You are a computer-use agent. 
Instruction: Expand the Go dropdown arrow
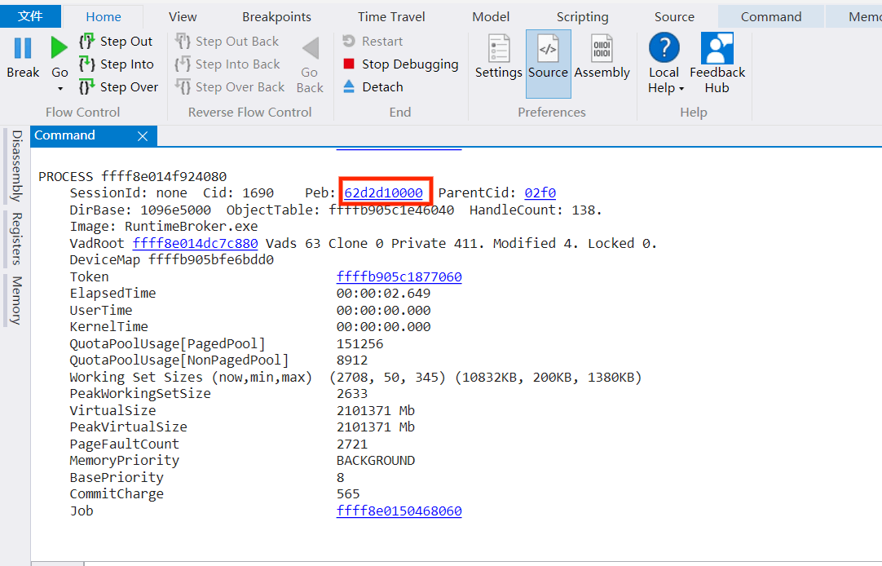coord(60,88)
